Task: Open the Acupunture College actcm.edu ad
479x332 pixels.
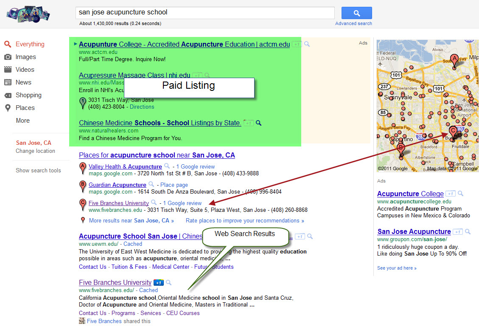Action: 184,44
